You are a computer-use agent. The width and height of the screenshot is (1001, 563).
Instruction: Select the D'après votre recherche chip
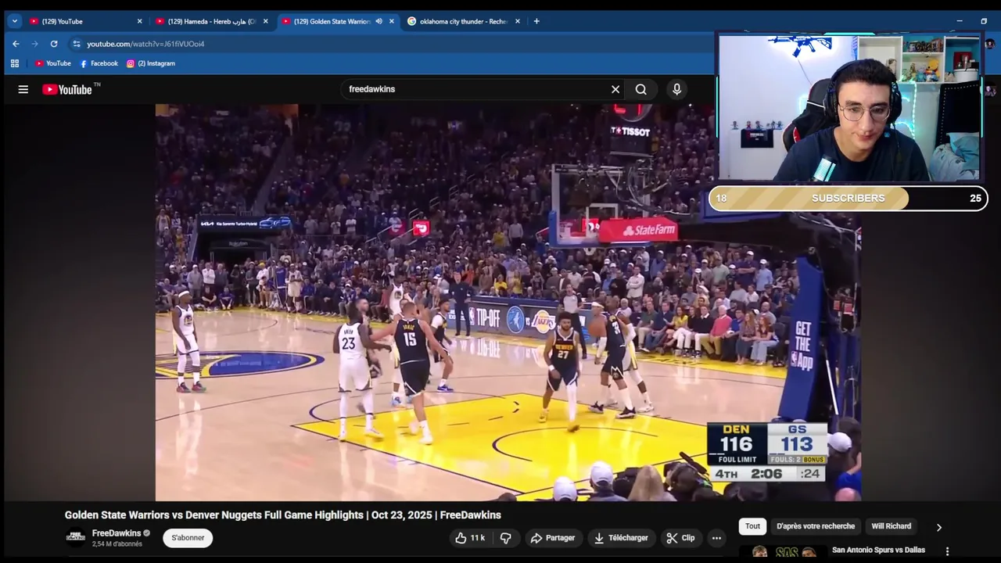816,526
